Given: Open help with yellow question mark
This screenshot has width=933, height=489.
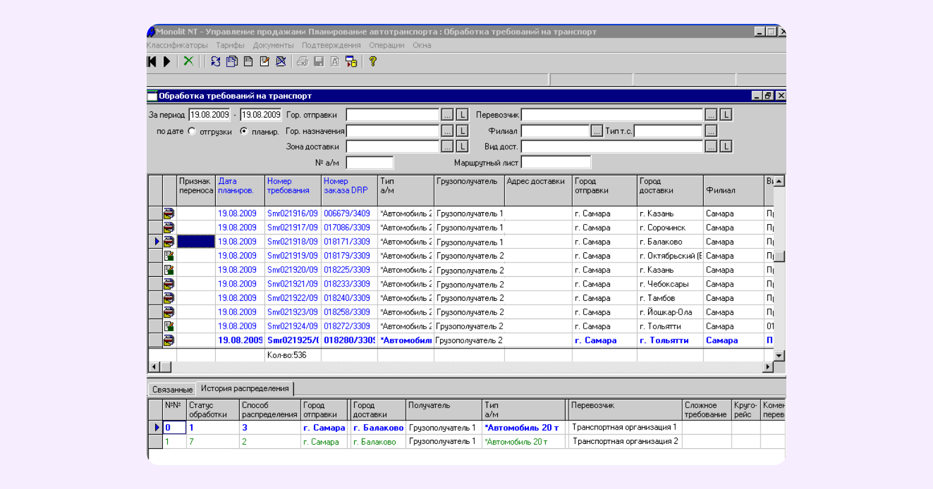Looking at the screenshot, I should (373, 61).
